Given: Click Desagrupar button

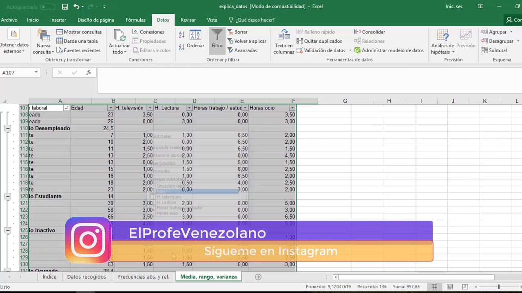Looking at the screenshot, I should pyautogui.click(x=497, y=41).
